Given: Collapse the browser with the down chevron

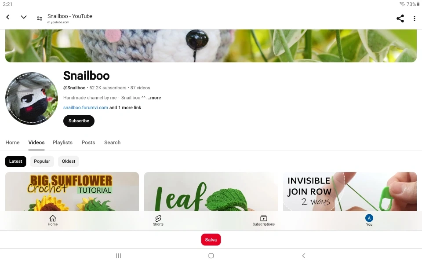Looking at the screenshot, I should (24, 17).
